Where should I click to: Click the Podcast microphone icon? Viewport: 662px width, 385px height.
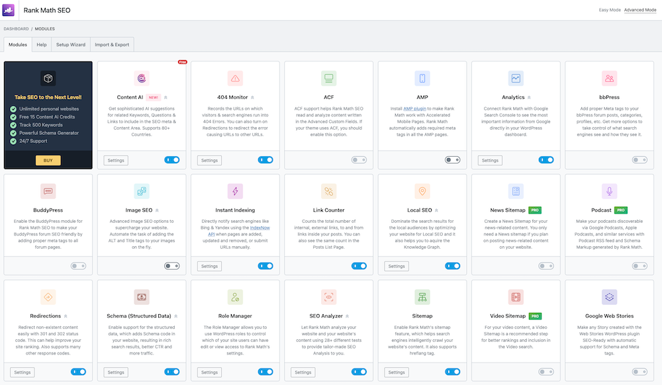(609, 191)
